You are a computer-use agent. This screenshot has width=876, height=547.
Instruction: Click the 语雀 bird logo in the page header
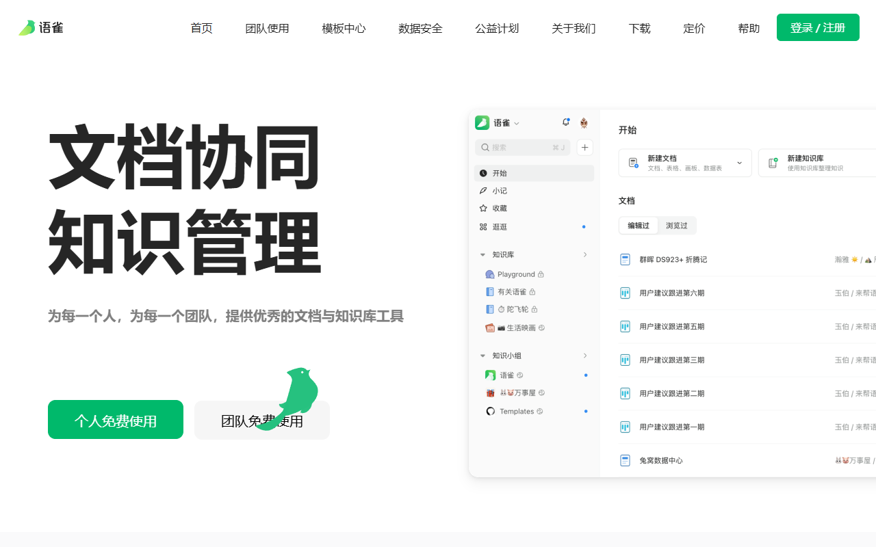click(x=27, y=27)
